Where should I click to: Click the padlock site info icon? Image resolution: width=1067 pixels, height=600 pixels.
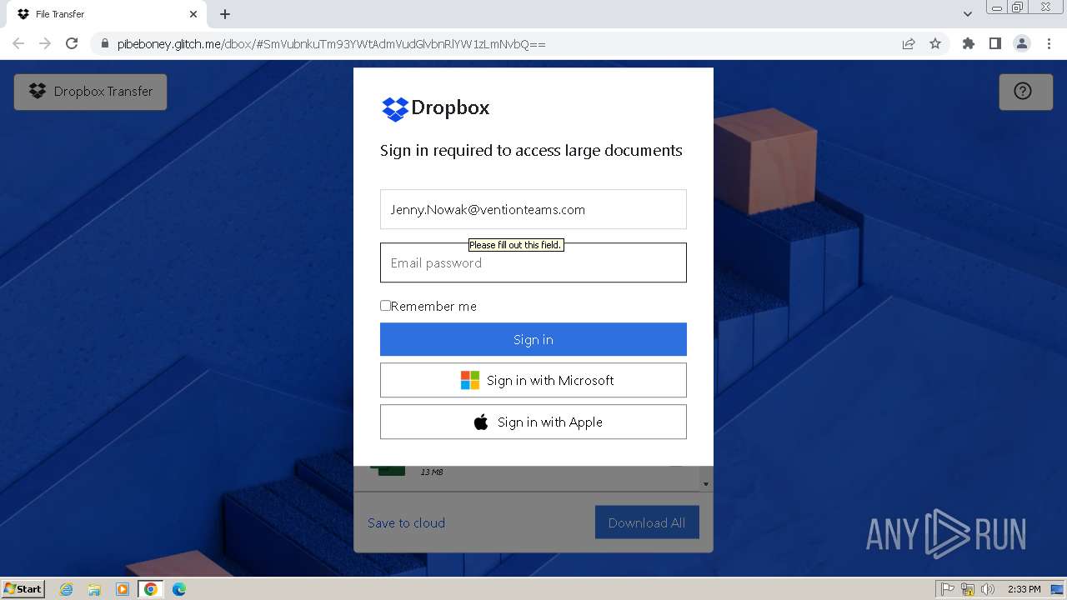(x=105, y=44)
